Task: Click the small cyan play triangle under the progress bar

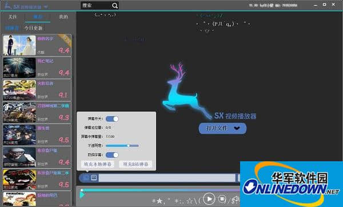Action: (x=82, y=195)
